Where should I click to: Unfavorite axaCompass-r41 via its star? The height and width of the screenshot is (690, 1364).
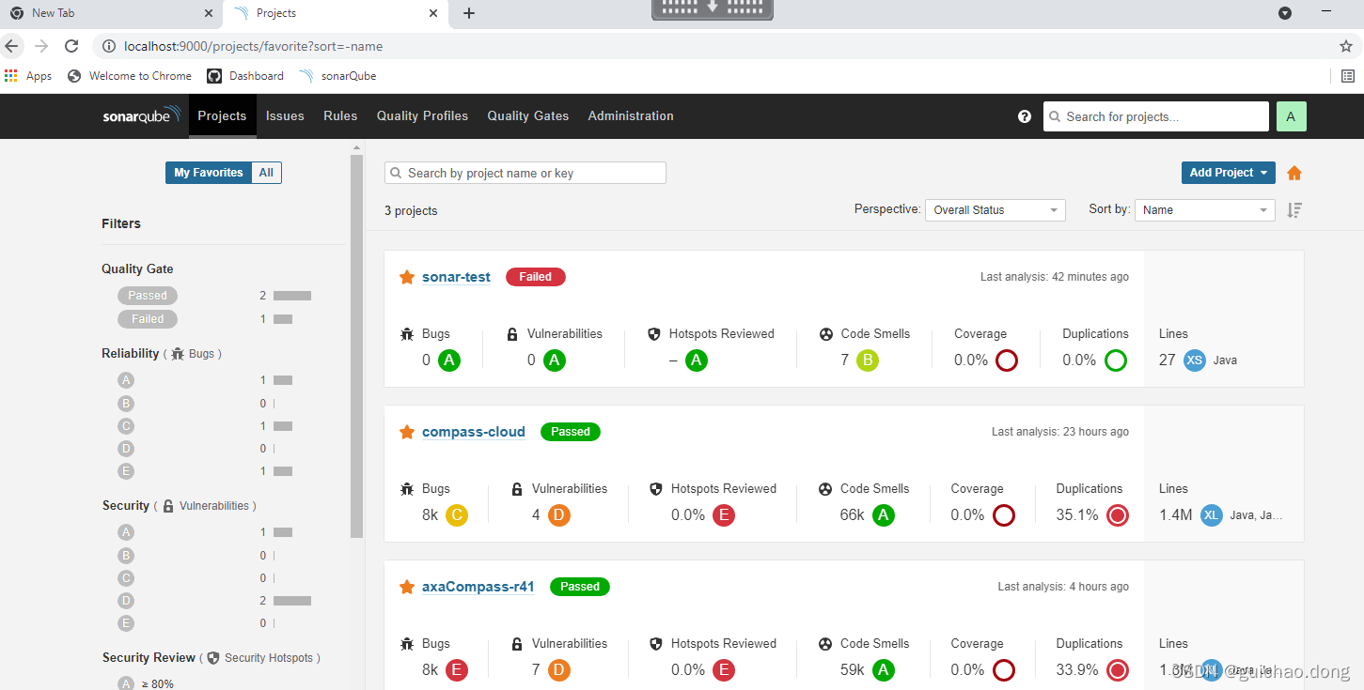(x=407, y=587)
